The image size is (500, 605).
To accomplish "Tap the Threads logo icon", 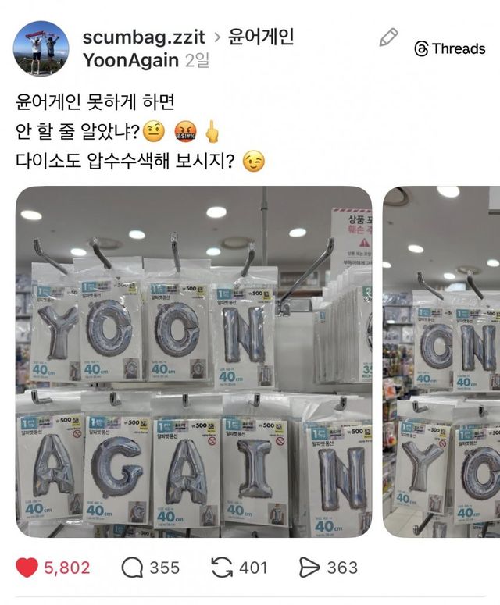I will [421, 49].
